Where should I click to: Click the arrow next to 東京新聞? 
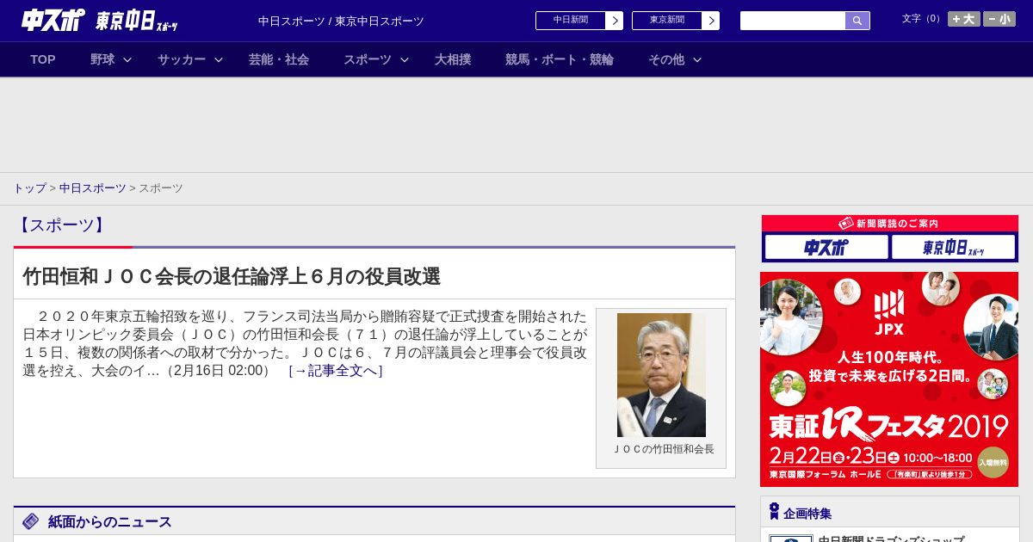click(711, 21)
